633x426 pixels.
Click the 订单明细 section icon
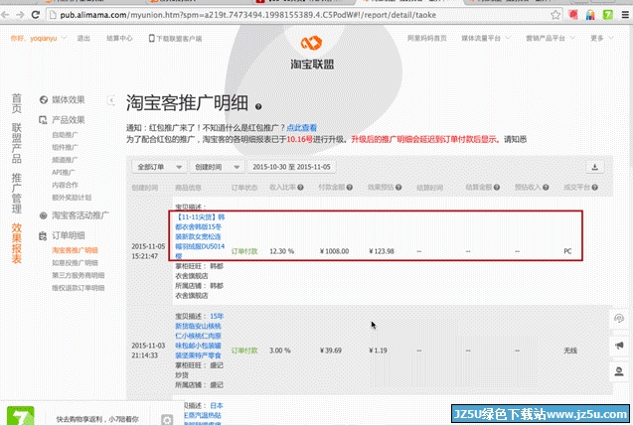tap(43, 235)
